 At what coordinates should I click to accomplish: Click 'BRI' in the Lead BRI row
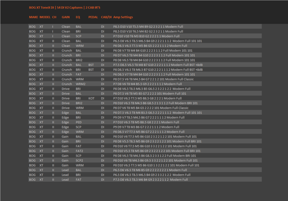point(78,175)
